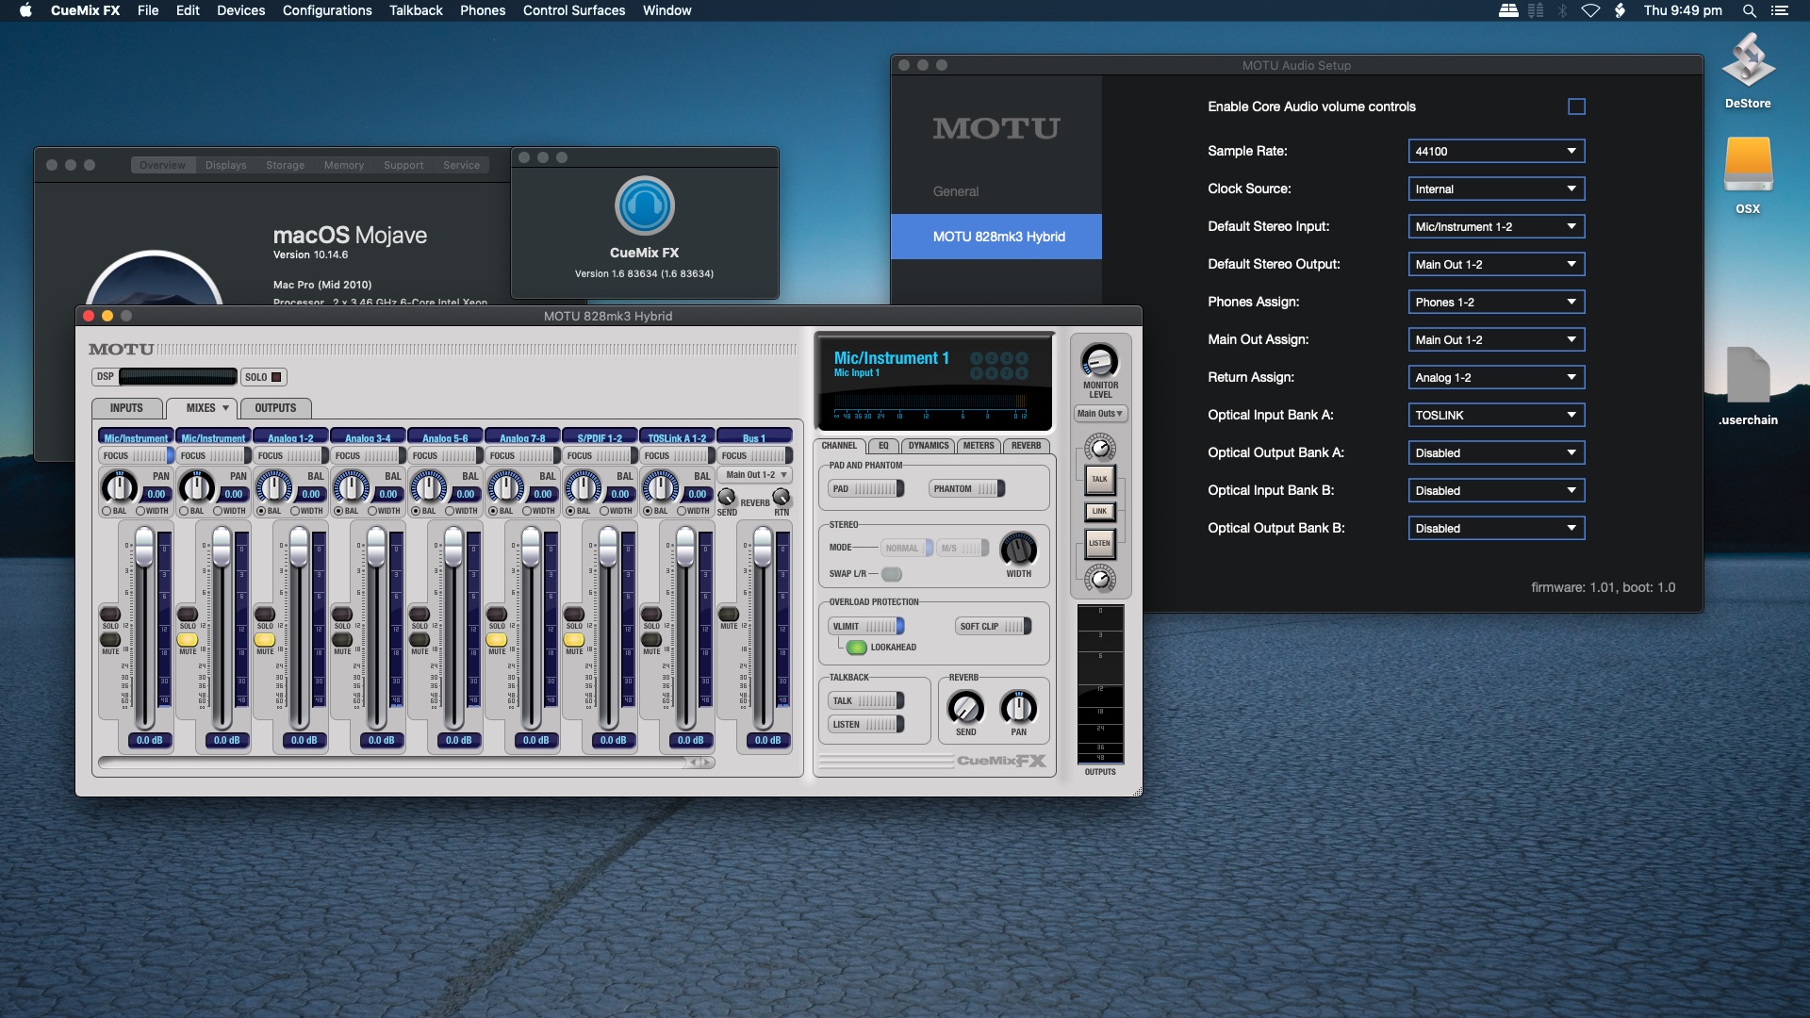The width and height of the screenshot is (1810, 1018).
Task: Click the Reverb Send knob in channel panel
Action: point(965,708)
